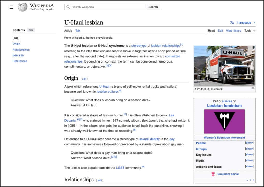Screen dimensions: 264x187
Task: Click the T template talk link
Action: point(250,180)
